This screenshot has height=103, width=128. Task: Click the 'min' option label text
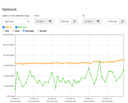click(x=7, y=31)
